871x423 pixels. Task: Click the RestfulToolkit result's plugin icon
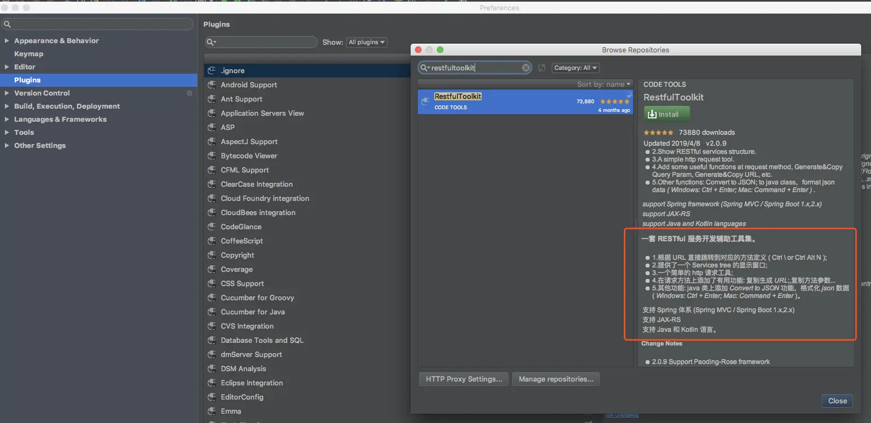(x=425, y=102)
